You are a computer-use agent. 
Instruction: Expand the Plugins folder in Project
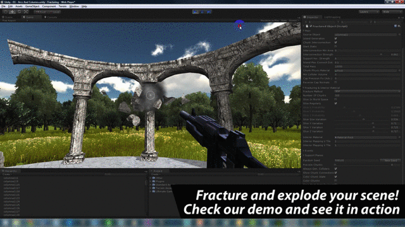tap(151, 182)
